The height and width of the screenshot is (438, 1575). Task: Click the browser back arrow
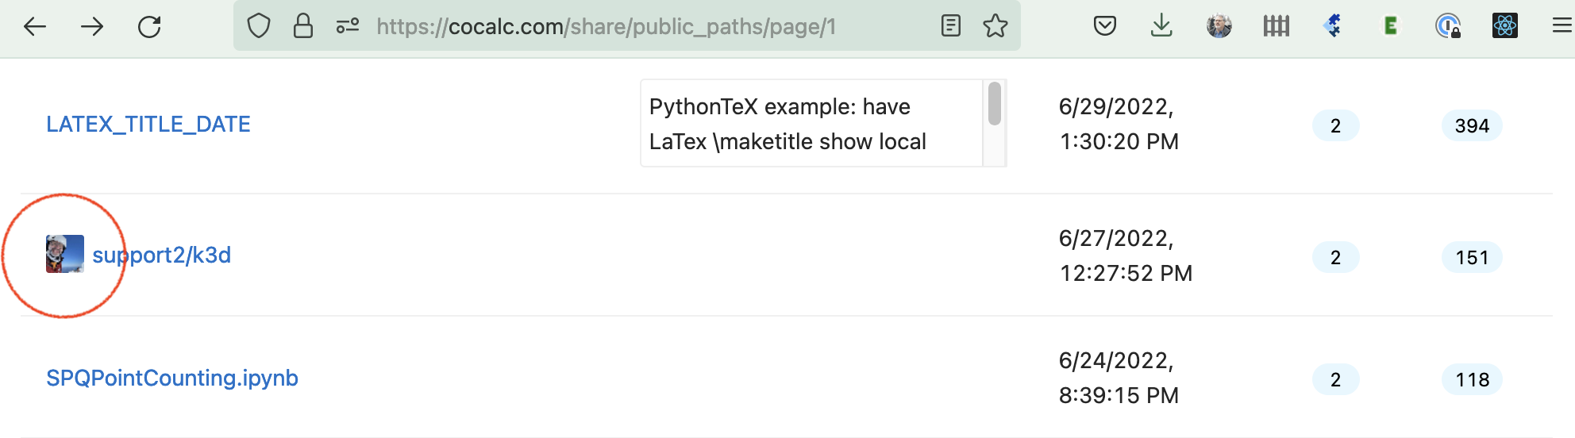tap(35, 27)
